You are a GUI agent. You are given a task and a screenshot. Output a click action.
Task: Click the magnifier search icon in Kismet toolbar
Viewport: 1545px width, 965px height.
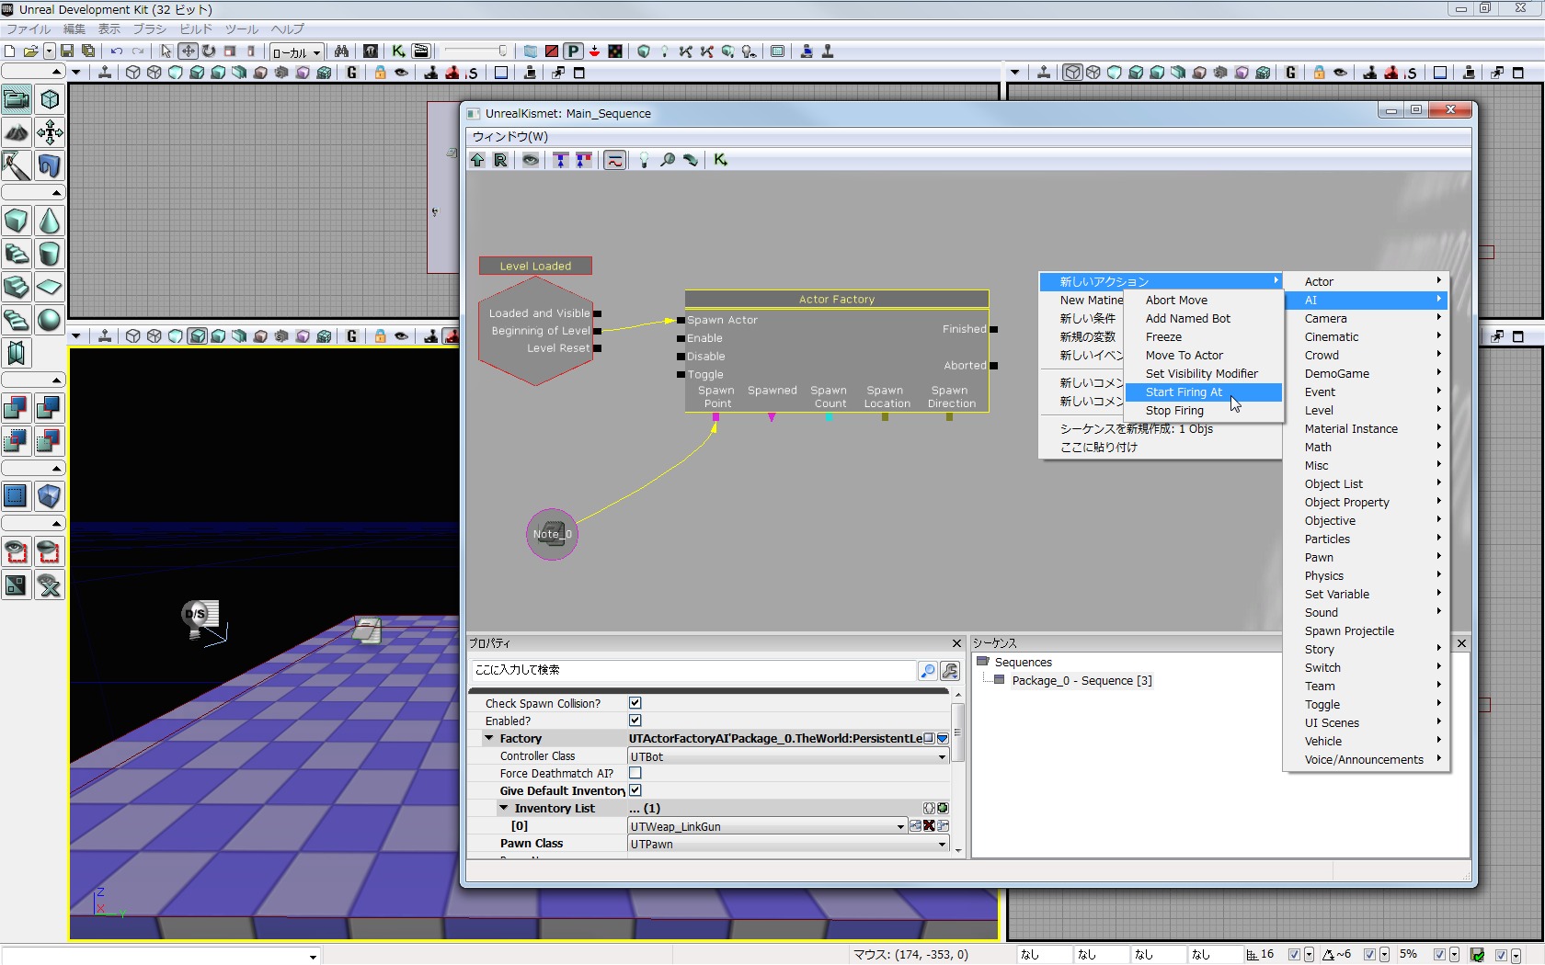pos(668,160)
